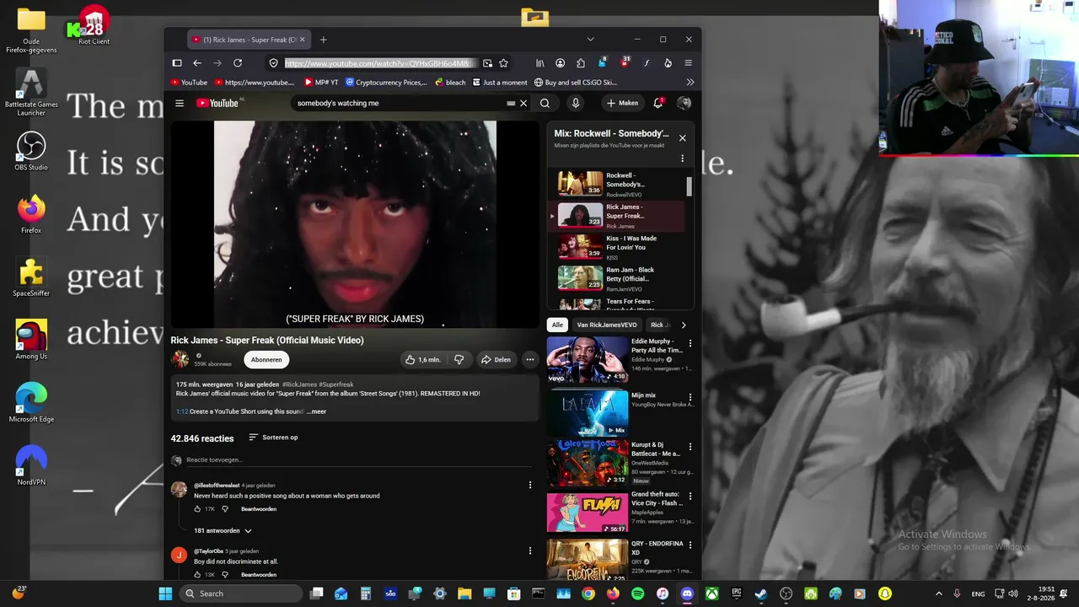Dislike the Rick James video
This screenshot has height=607, width=1079.
pos(459,359)
